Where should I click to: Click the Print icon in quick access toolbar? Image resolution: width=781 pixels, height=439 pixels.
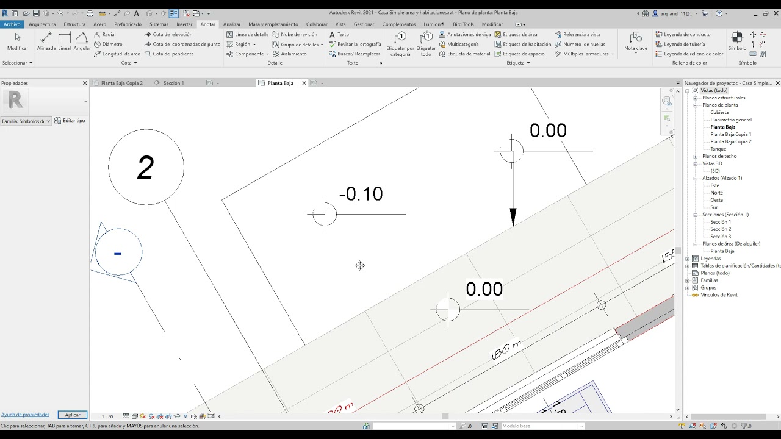point(90,13)
